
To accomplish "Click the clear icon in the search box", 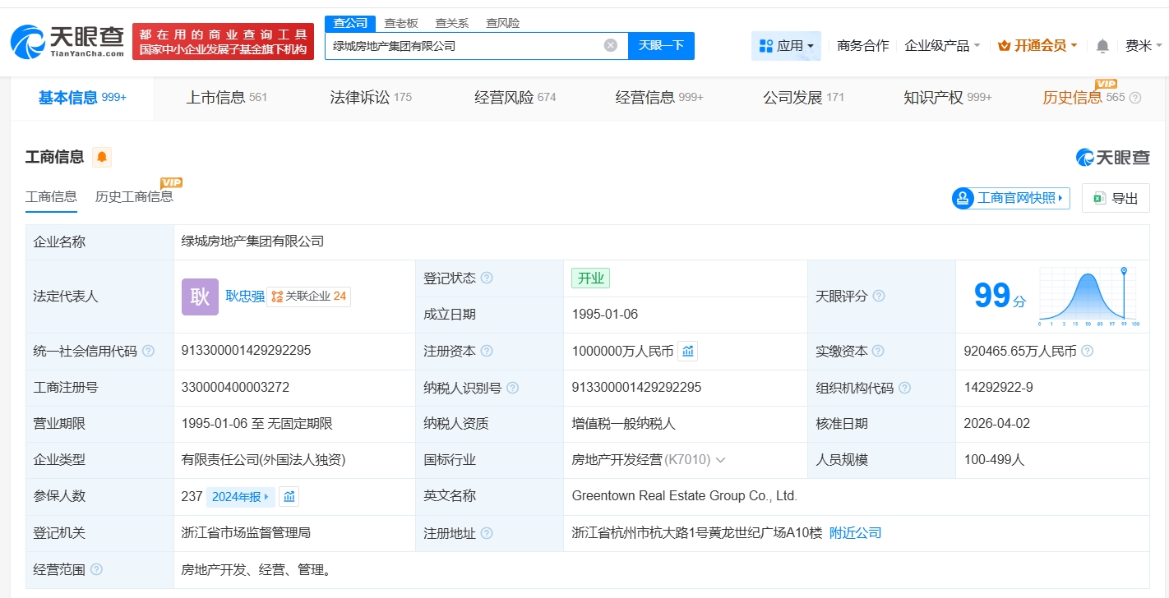I will (610, 45).
